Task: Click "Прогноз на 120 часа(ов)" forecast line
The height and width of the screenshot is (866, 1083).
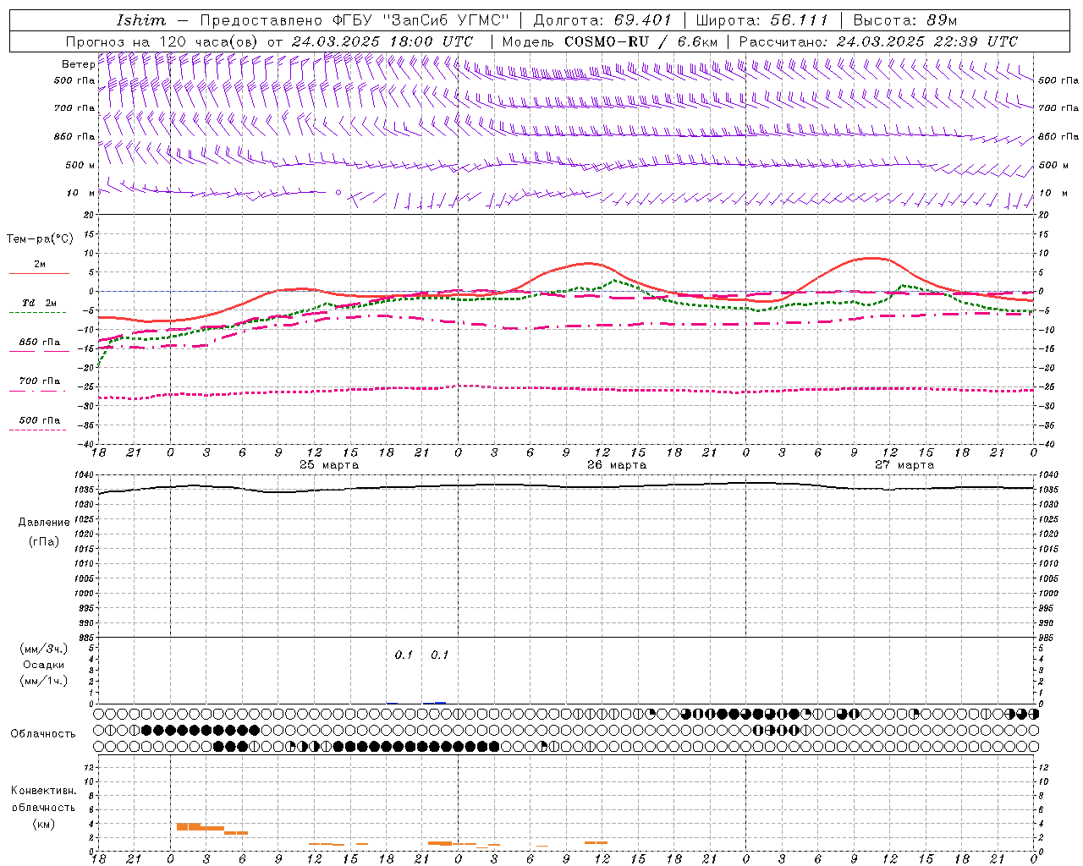Action: tap(161, 41)
